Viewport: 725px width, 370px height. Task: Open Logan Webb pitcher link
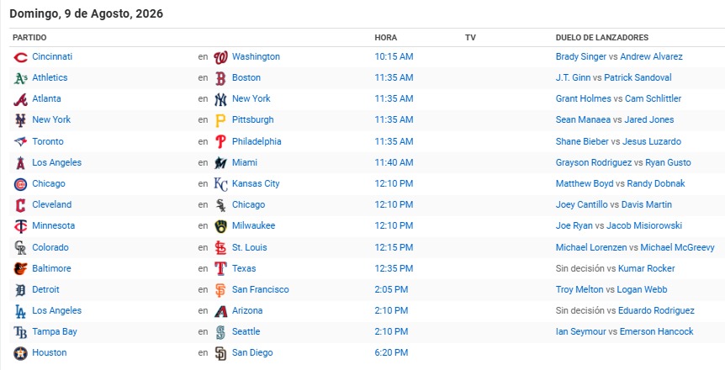click(x=643, y=289)
